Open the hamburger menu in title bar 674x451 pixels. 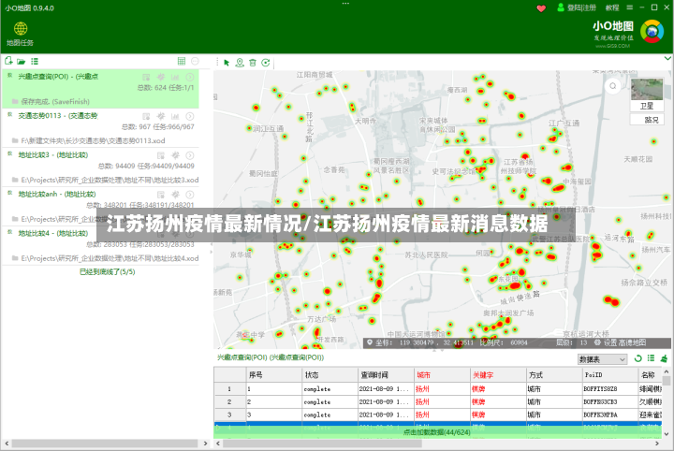[x=629, y=7]
